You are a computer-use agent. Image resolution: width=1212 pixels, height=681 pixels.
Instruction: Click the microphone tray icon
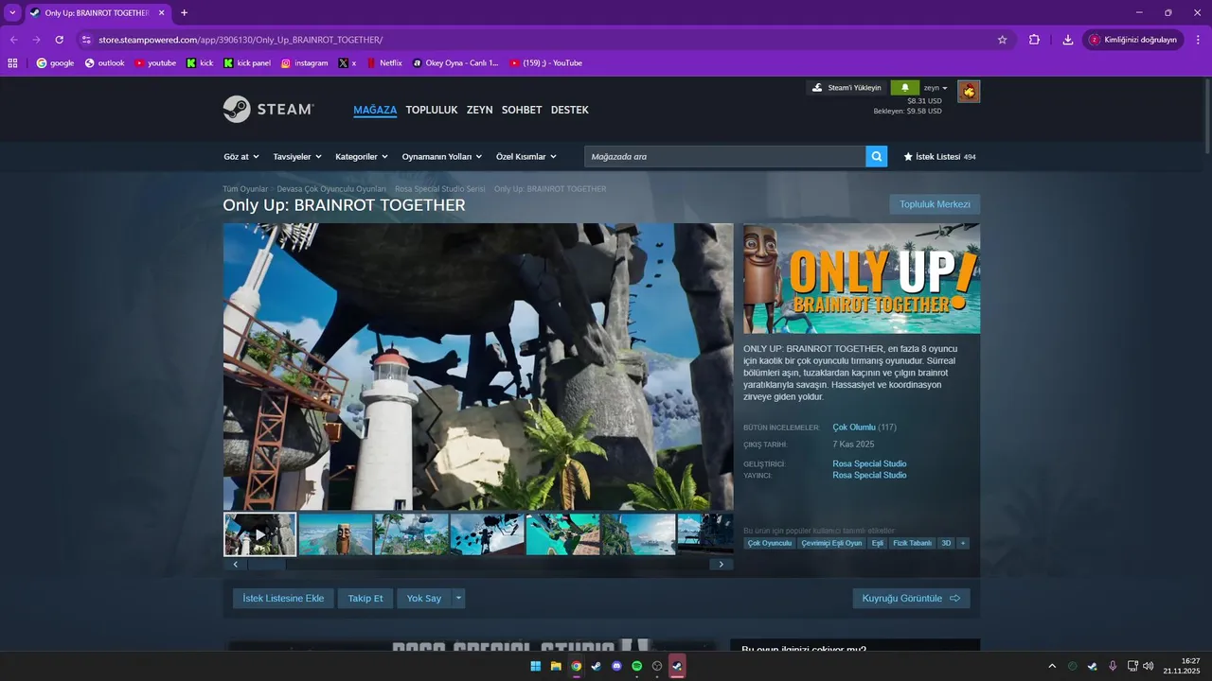pyautogui.click(x=1113, y=666)
